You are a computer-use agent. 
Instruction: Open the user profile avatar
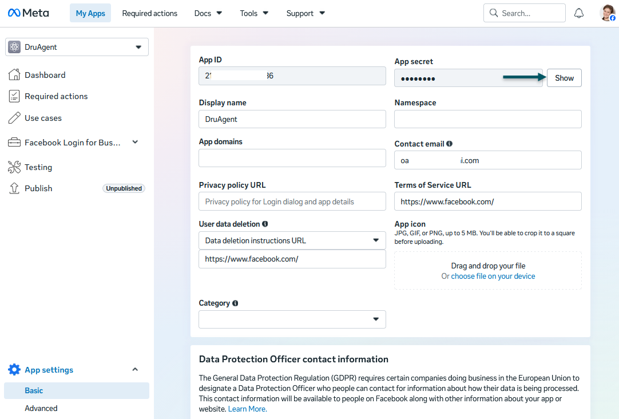point(607,13)
